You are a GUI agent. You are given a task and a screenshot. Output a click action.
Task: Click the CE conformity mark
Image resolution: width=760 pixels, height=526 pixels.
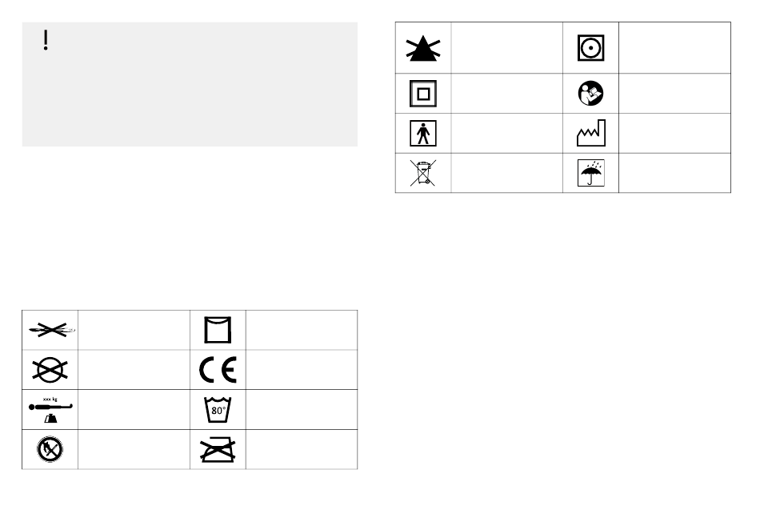pos(218,370)
